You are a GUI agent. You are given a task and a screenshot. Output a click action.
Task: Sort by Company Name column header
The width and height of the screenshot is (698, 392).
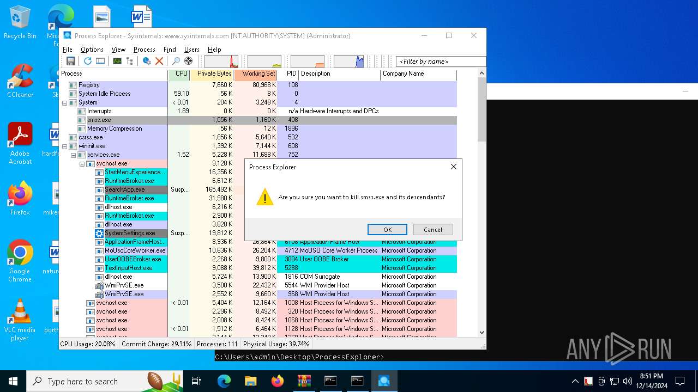point(418,74)
